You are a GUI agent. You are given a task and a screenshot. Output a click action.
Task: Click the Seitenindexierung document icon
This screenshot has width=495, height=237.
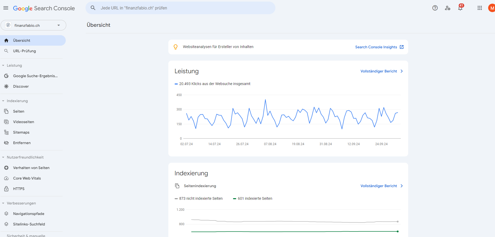pyautogui.click(x=177, y=186)
